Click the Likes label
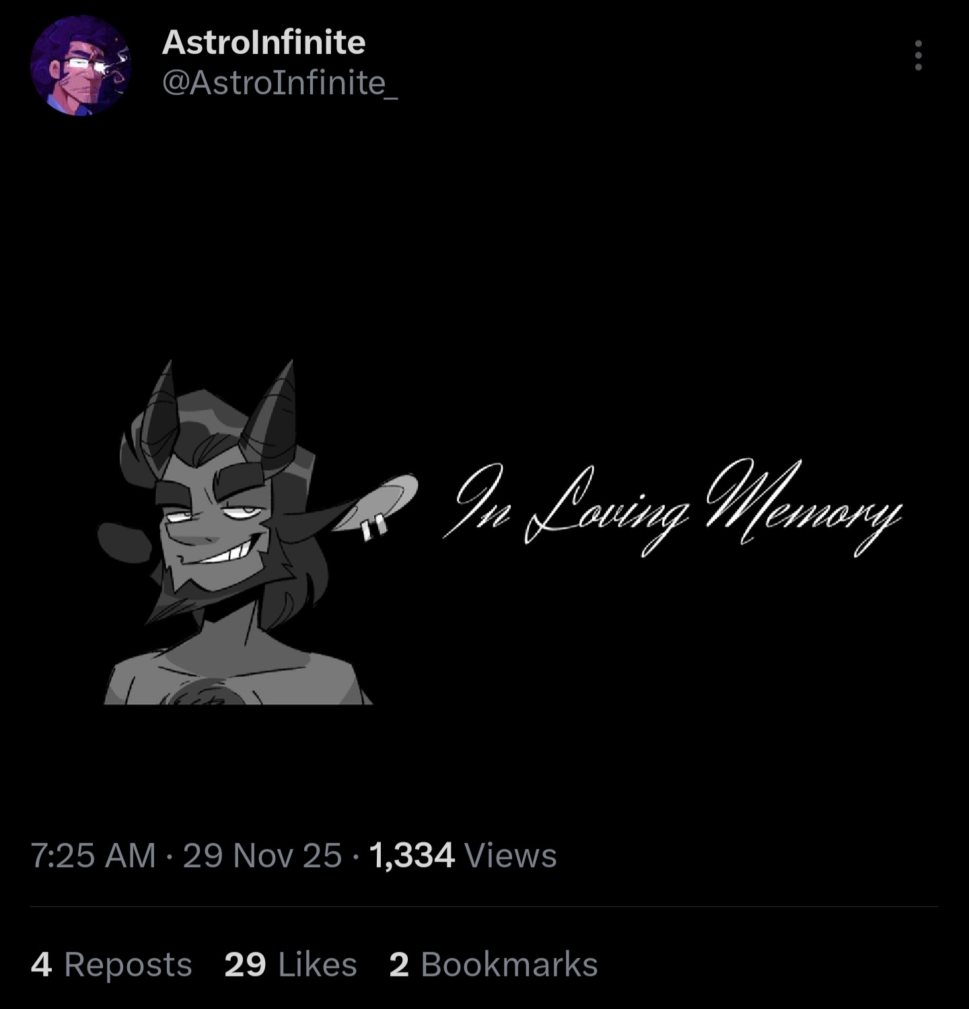This screenshot has height=1009, width=969. pyautogui.click(x=318, y=965)
